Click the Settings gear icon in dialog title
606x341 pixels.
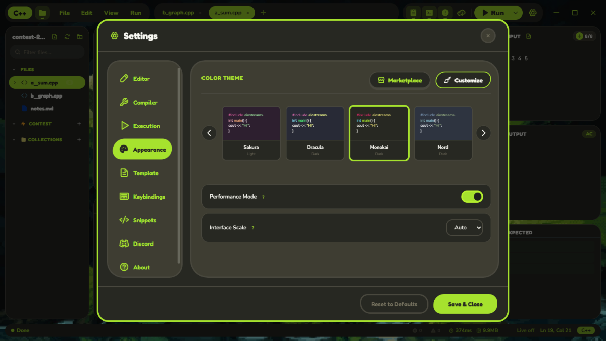tap(114, 36)
